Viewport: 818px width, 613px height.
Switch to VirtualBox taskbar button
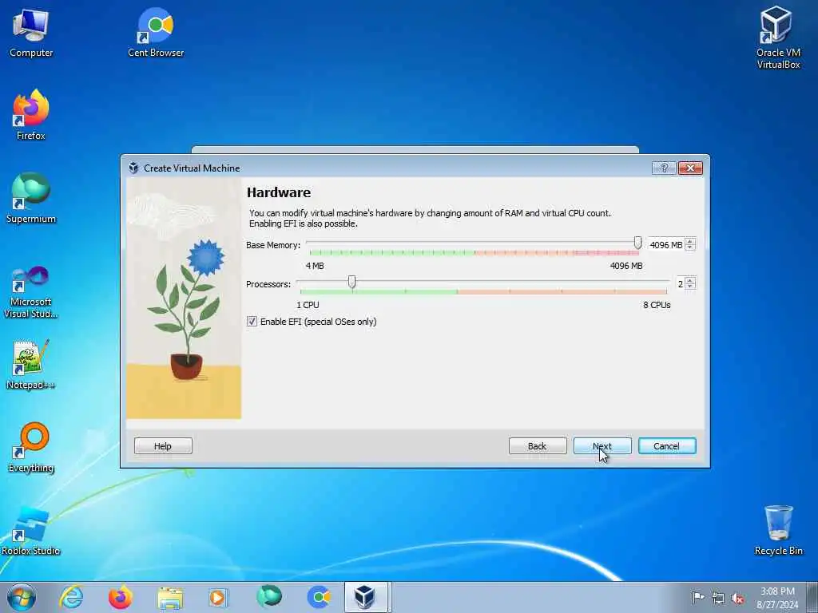pos(366,597)
